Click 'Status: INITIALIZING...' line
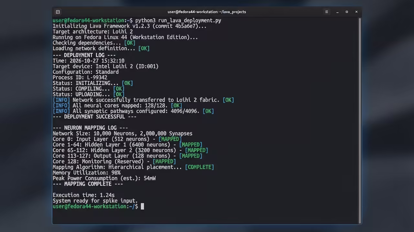 coord(93,83)
